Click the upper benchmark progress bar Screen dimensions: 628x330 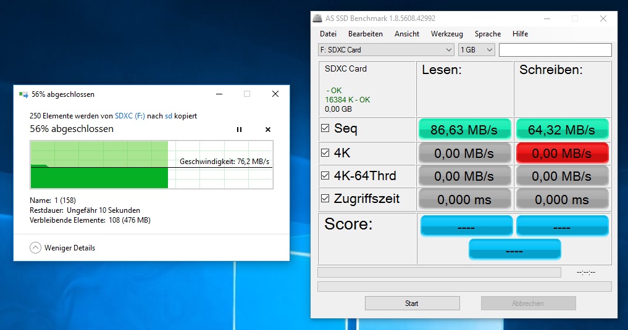(440, 273)
